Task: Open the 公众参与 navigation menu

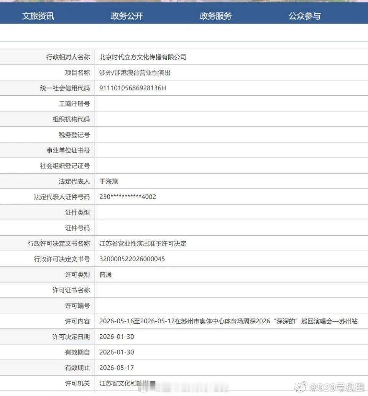Action: coord(304,16)
